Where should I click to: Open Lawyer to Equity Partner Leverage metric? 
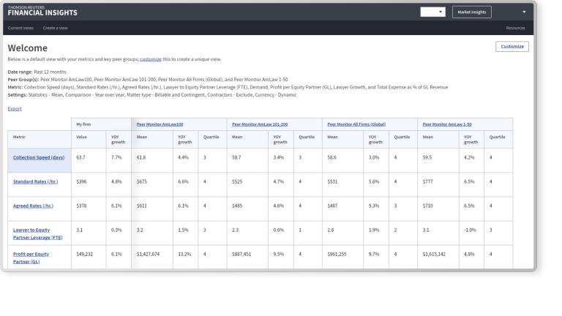(37, 233)
